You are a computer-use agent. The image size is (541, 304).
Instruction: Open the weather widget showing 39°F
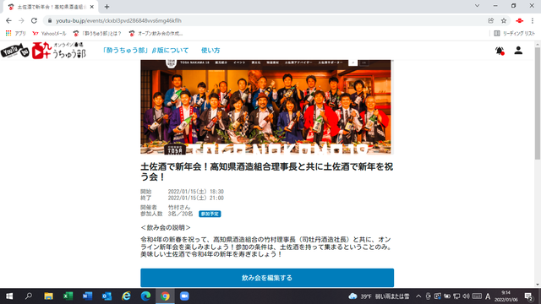379,296
